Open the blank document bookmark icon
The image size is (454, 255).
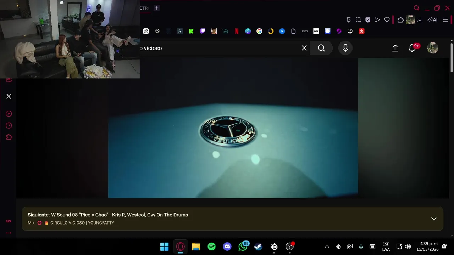coord(293,31)
